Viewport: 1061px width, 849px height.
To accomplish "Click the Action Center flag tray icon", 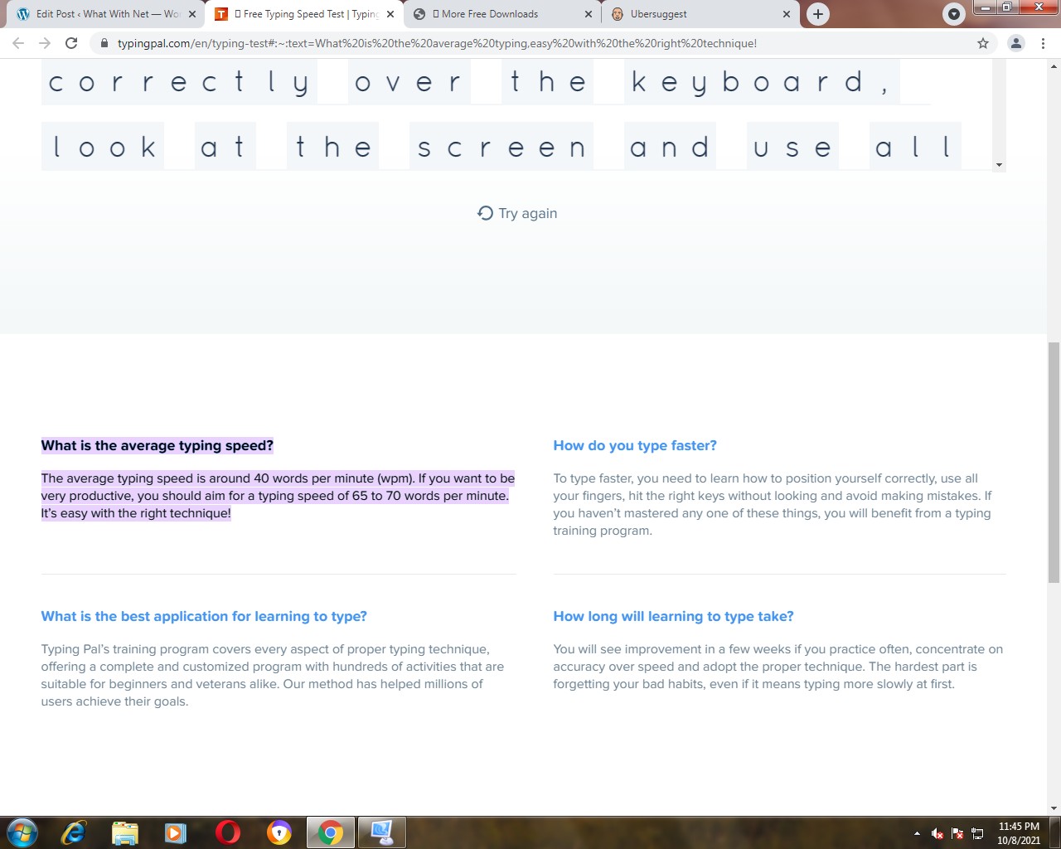I will click(x=957, y=833).
